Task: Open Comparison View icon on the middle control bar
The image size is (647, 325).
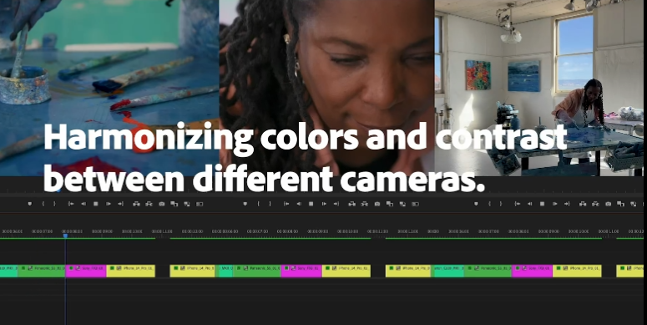Action: coord(390,204)
